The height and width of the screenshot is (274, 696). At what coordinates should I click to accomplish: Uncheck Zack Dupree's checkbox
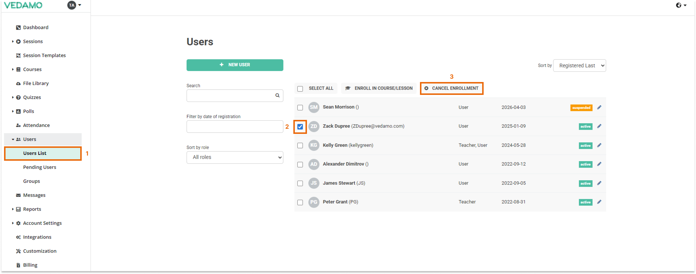pyautogui.click(x=300, y=127)
